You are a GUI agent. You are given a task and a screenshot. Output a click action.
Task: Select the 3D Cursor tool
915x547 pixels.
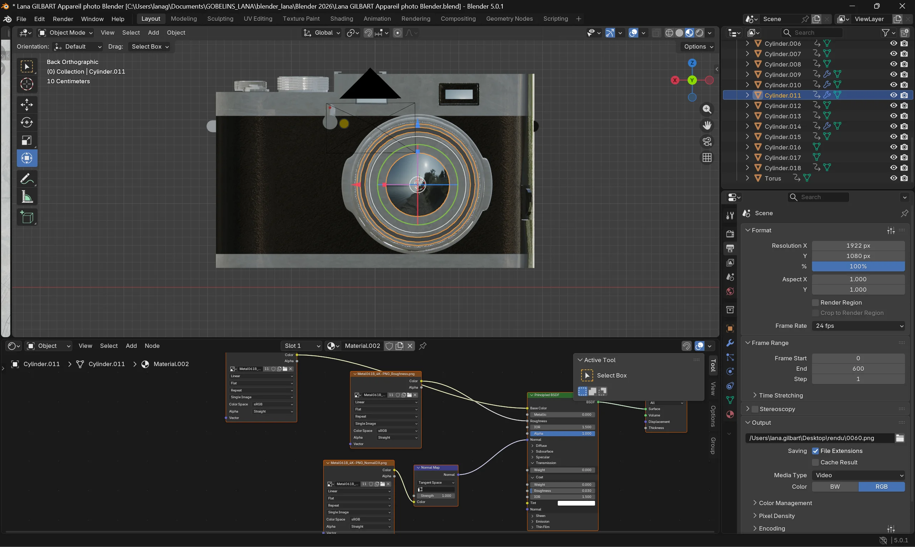point(26,84)
